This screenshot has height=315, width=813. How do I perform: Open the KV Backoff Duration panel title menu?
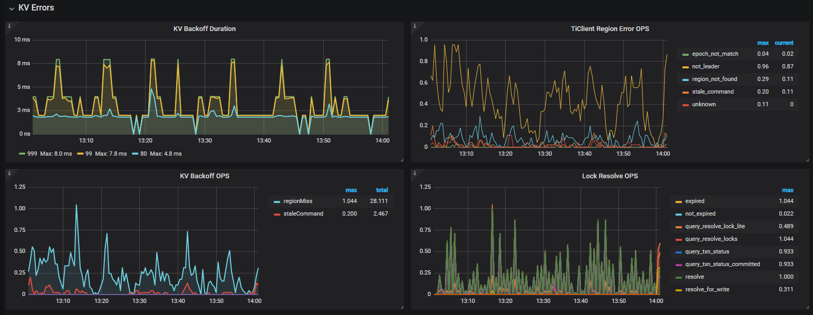coord(204,29)
